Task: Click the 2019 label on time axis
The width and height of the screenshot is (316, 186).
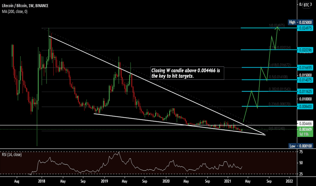Action: (x=104, y=181)
